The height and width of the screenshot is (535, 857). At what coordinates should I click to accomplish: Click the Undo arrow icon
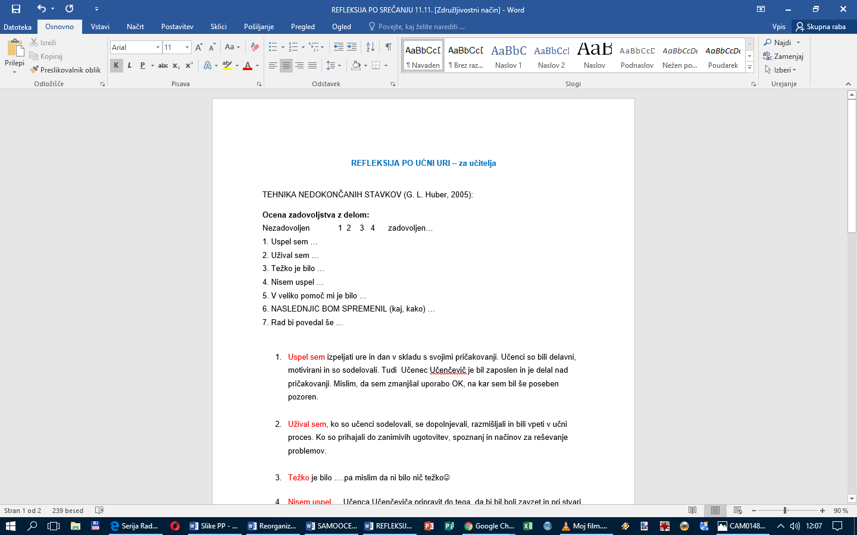[41, 9]
